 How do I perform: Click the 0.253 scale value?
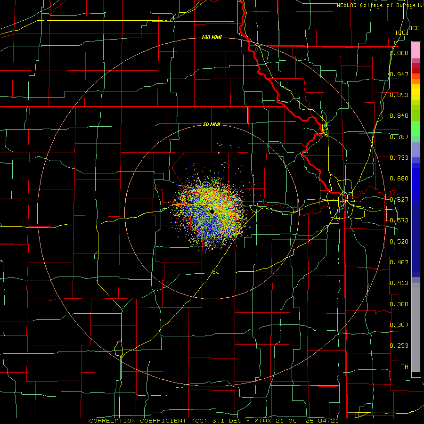click(399, 346)
